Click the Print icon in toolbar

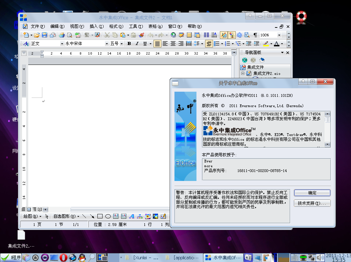(x=62, y=35)
